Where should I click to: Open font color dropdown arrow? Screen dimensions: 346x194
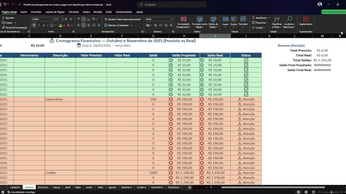[72, 25]
